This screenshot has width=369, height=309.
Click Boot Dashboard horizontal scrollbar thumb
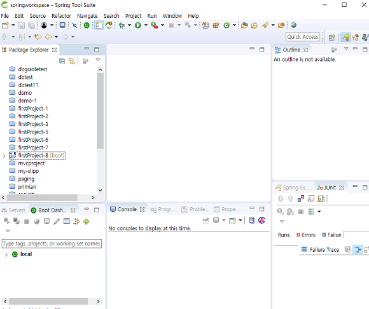(48, 301)
